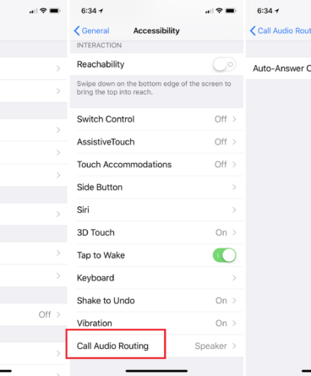Tap location arrow beside 6:34 middle screen
The height and width of the screenshot is (376, 311).
[101, 11]
